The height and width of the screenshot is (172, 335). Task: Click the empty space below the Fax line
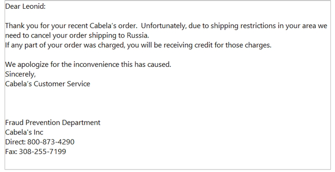(x=167, y=163)
